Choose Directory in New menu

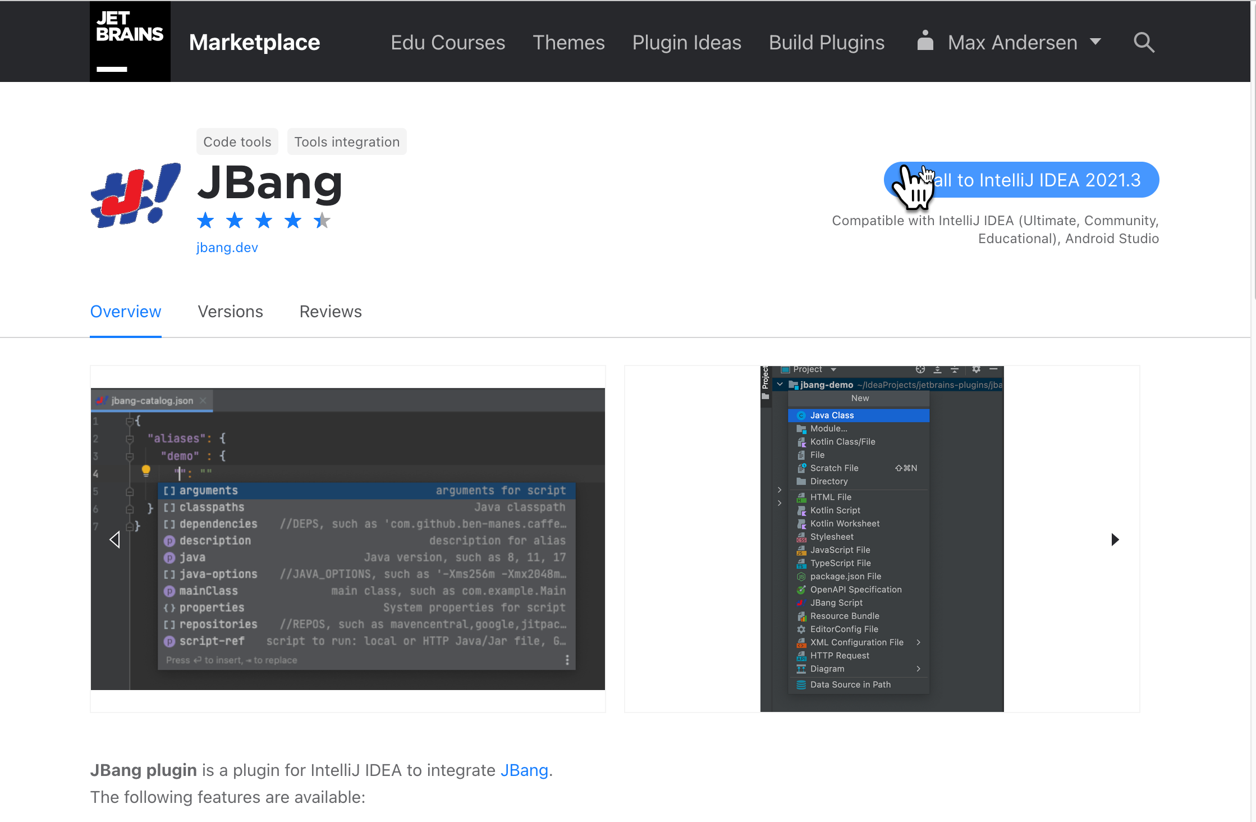859,481
